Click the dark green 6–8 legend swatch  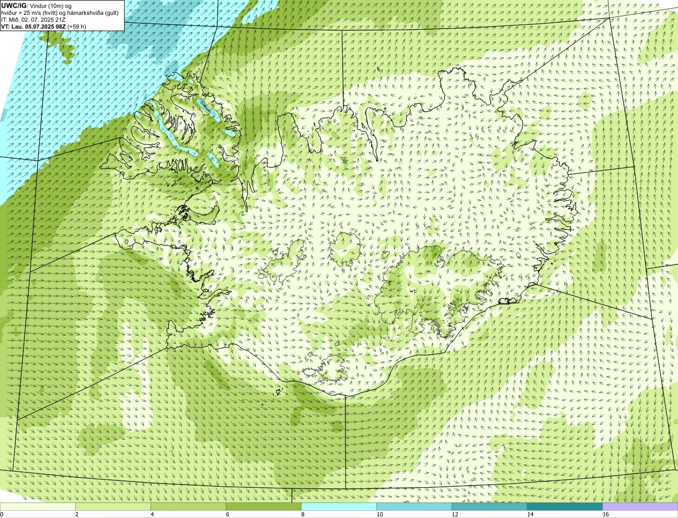263,507
